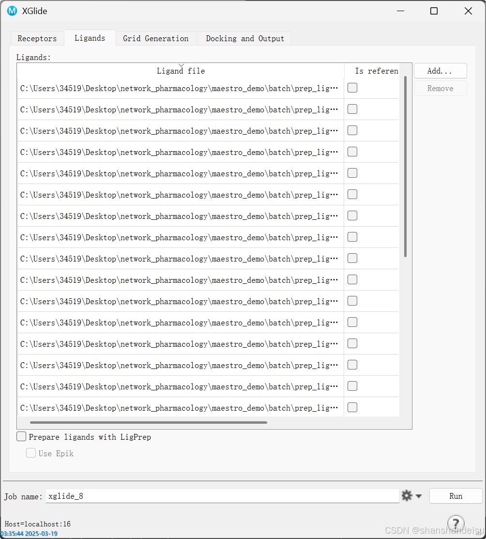Click the Add... button

click(440, 71)
